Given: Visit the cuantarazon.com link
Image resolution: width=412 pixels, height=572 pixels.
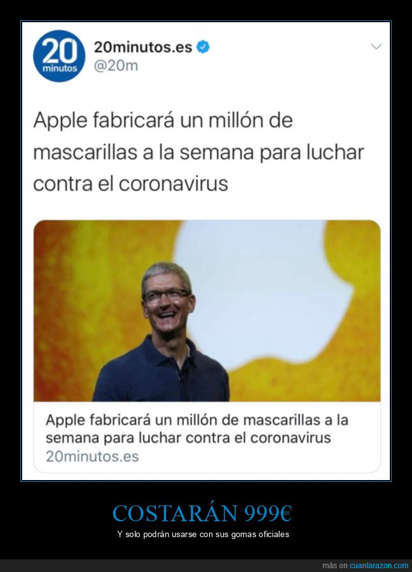Looking at the screenshot, I should (x=379, y=566).
